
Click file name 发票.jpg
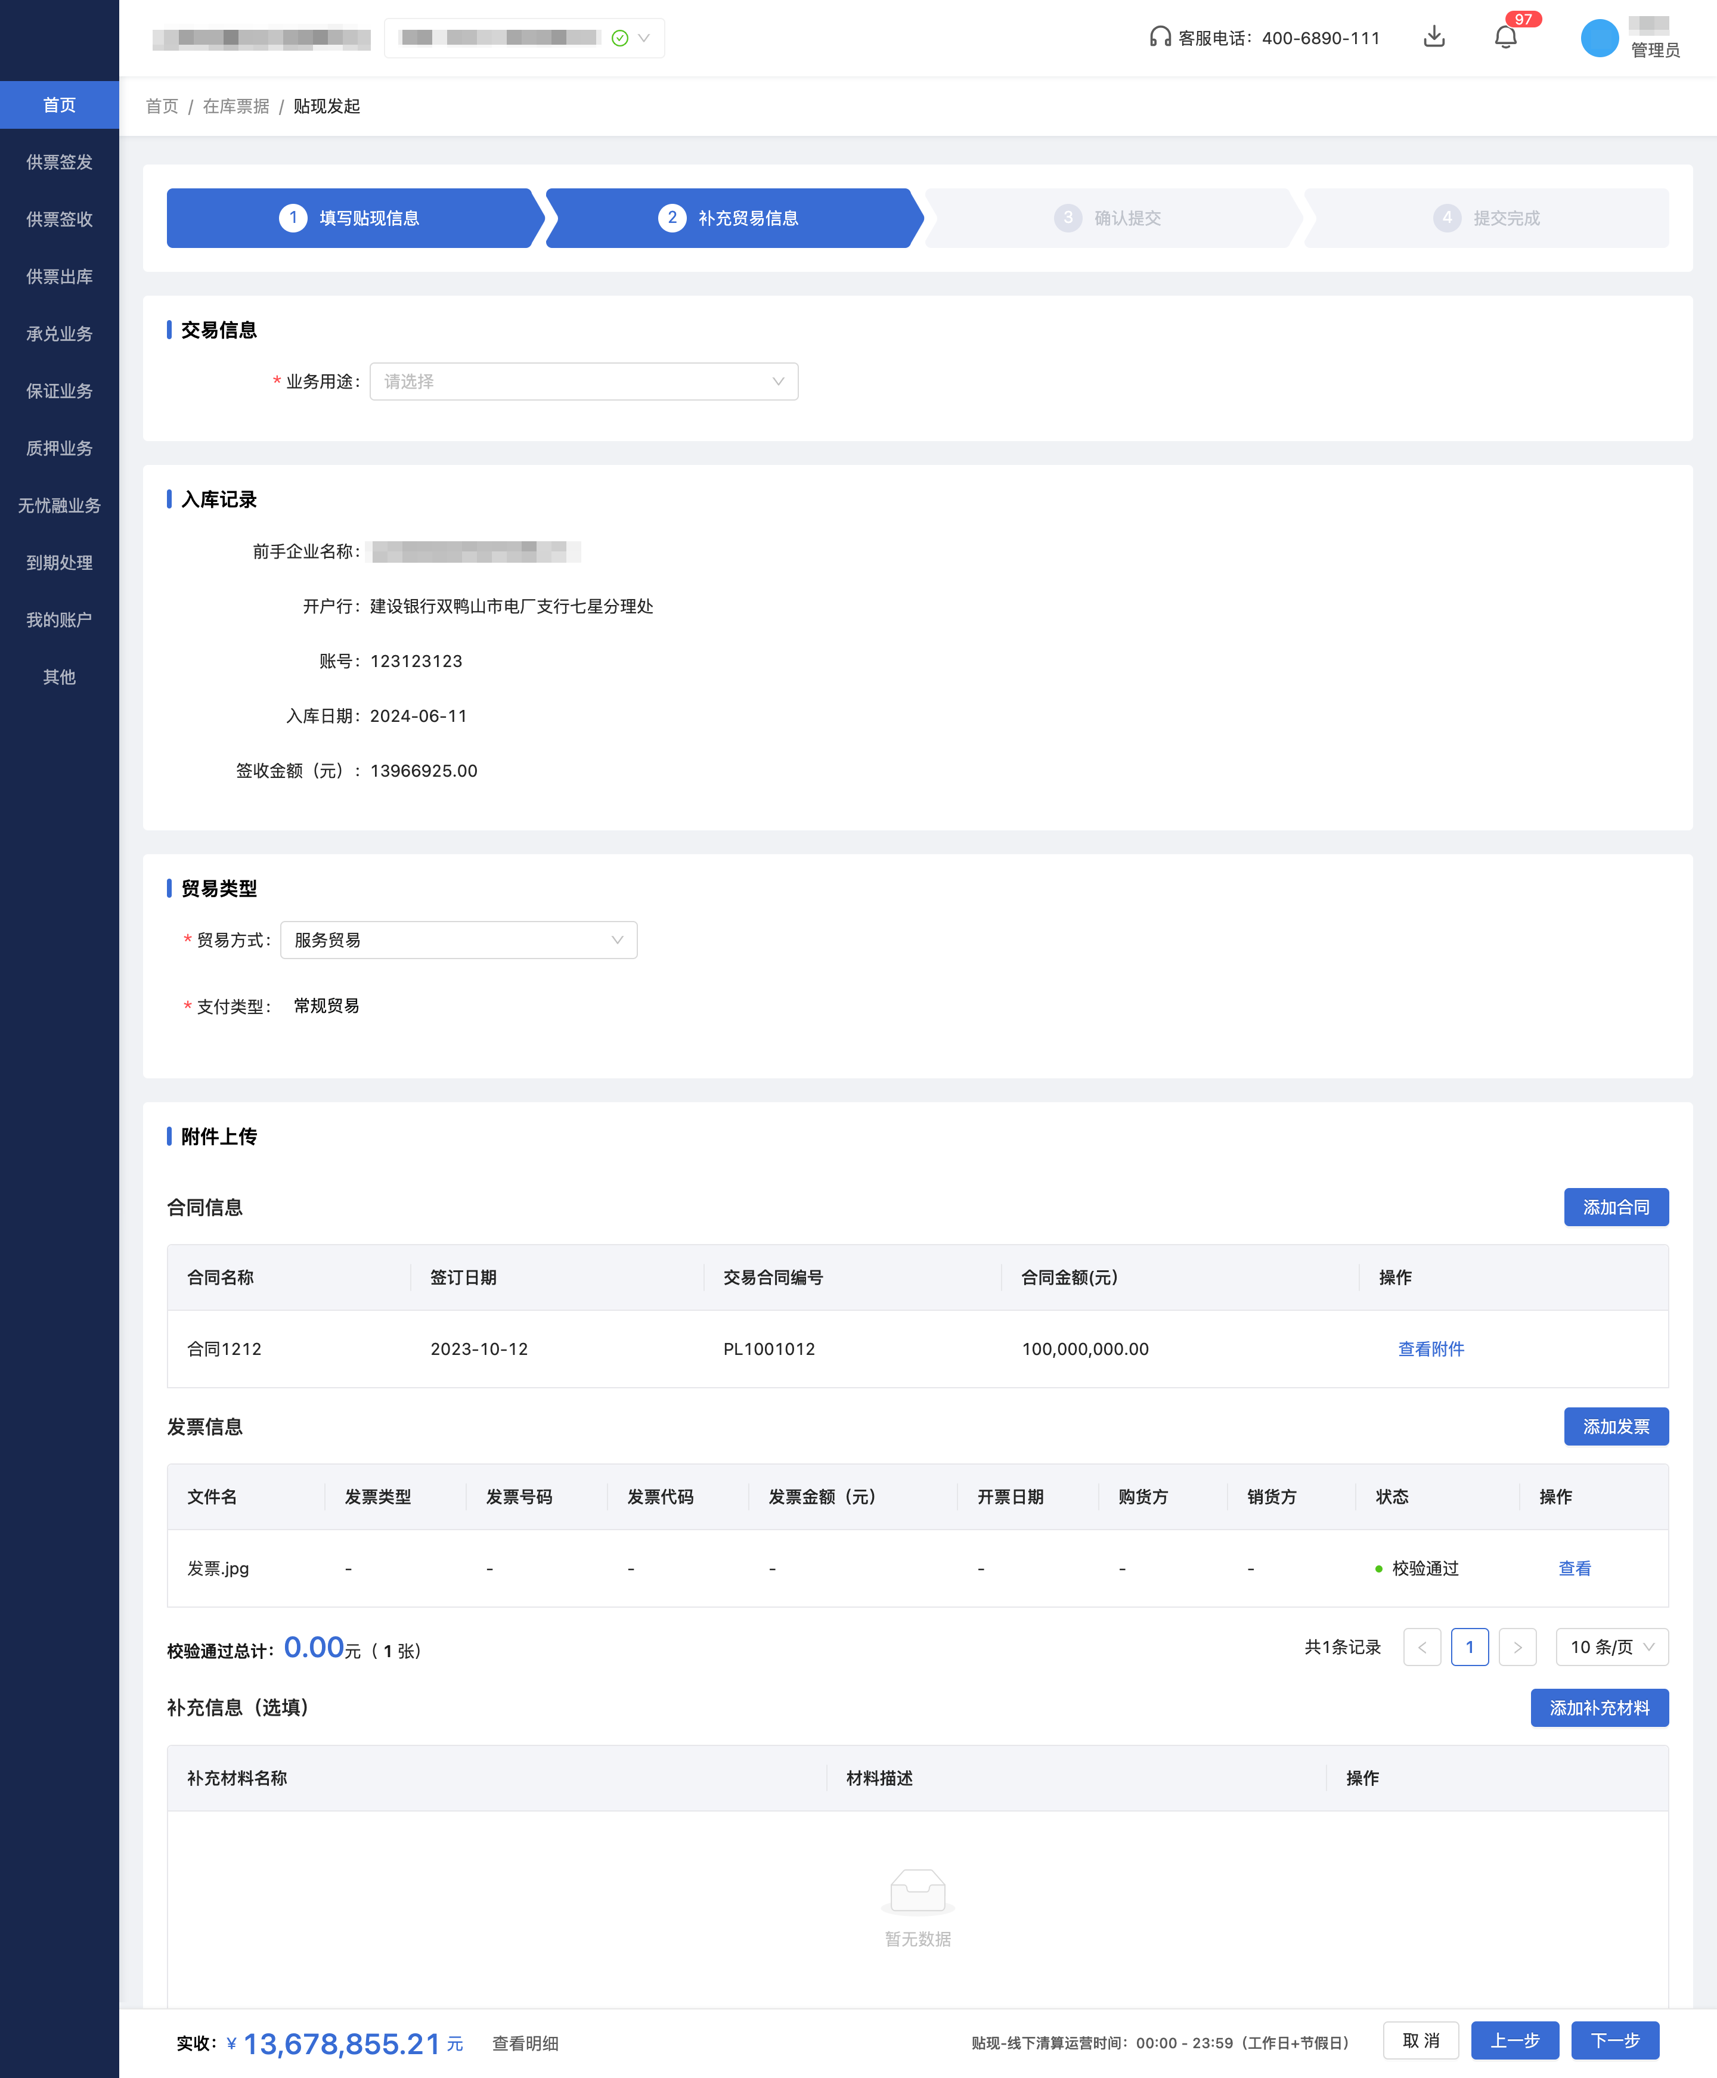[218, 1569]
